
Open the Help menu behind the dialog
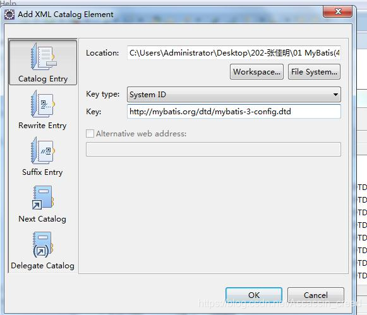pyautogui.click(x=8, y=3)
